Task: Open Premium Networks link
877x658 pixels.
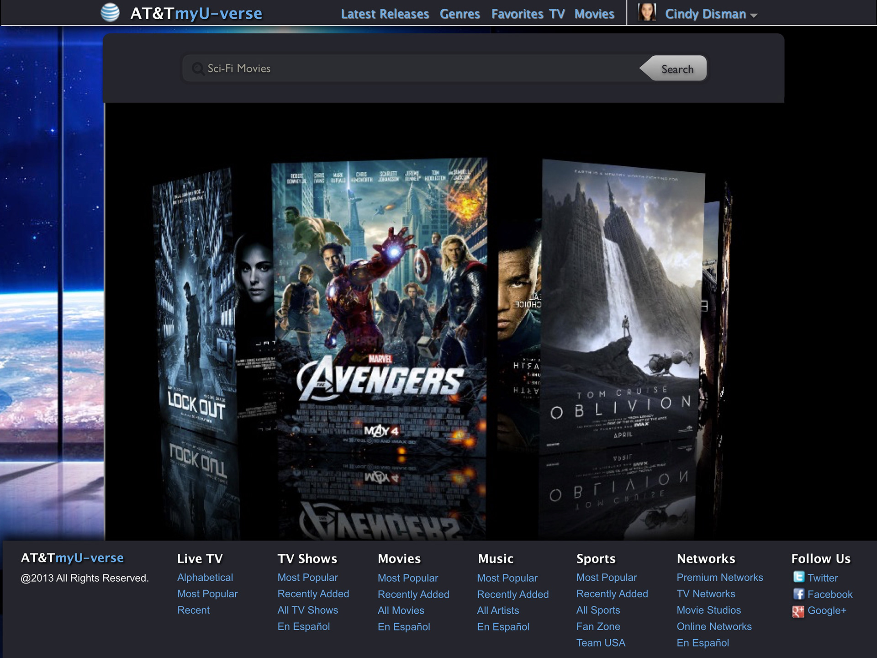Action: [x=719, y=578]
